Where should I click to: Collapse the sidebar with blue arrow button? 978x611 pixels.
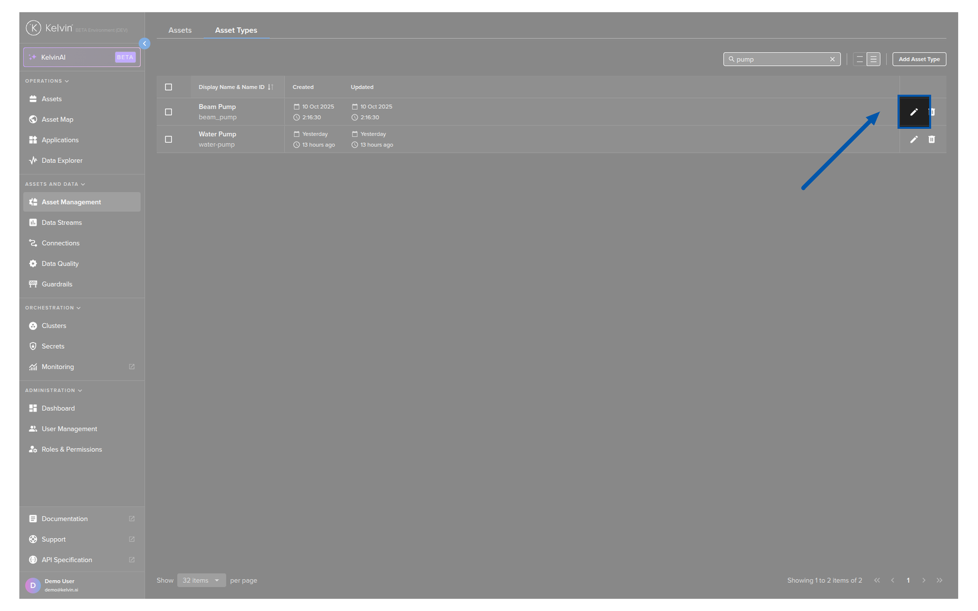point(145,44)
